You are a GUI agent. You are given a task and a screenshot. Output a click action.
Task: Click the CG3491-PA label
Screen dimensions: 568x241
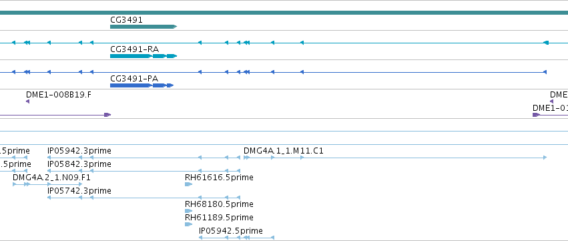tap(134, 78)
